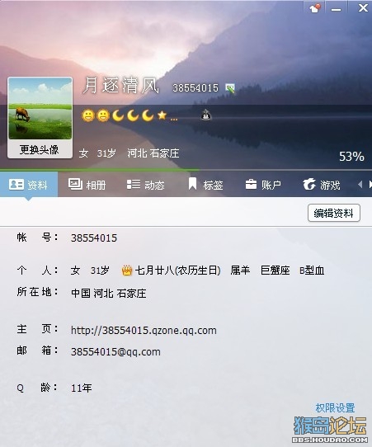Expand the level icons ellipsis
372x447 pixels.
click(x=174, y=120)
